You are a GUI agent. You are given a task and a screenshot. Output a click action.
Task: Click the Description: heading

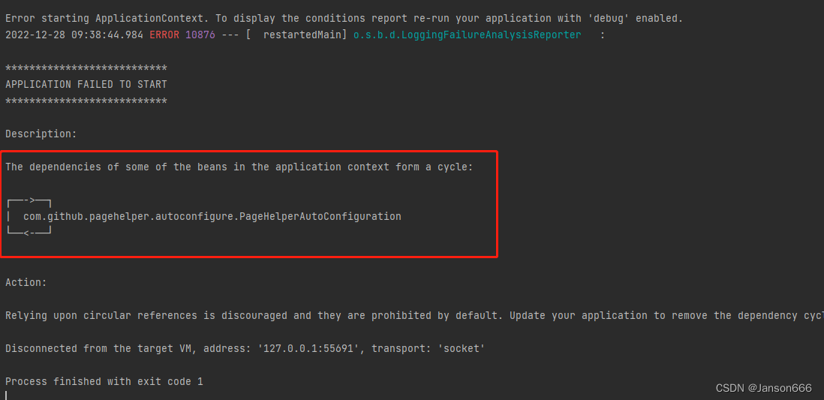coord(41,134)
